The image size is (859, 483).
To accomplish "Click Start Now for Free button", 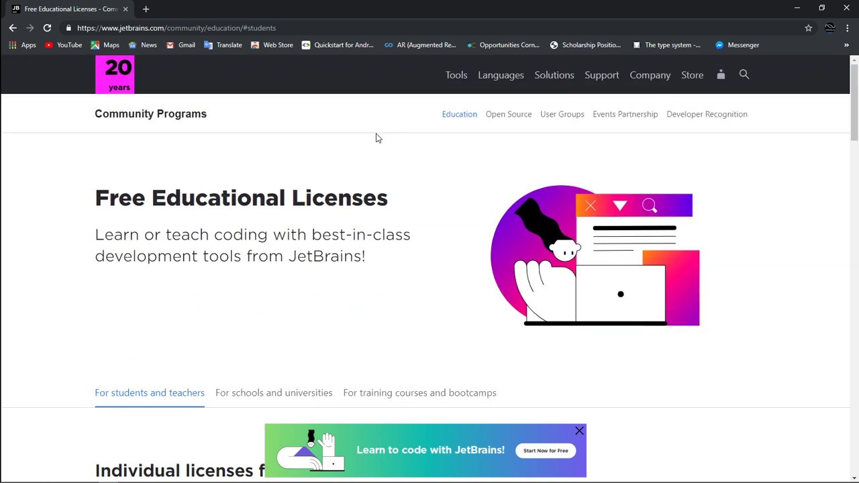I will (x=546, y=451).
